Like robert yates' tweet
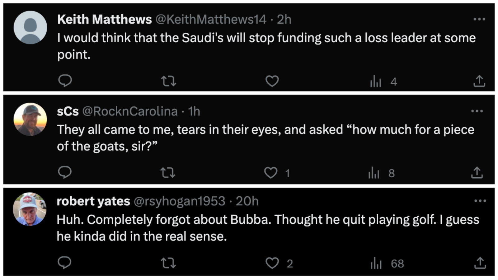This screenshot has height=280, width=498. pos(272,263)
